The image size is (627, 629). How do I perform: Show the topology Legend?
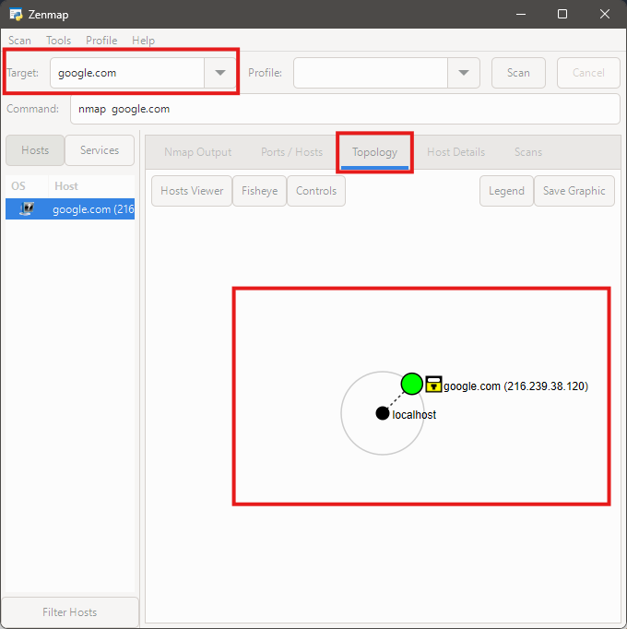click(506, 191)
